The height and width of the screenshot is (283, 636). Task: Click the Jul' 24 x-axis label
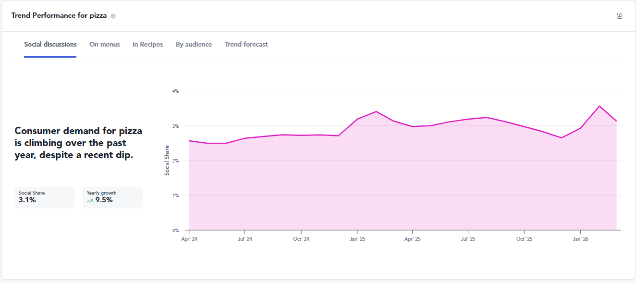[x=245, y=239]
